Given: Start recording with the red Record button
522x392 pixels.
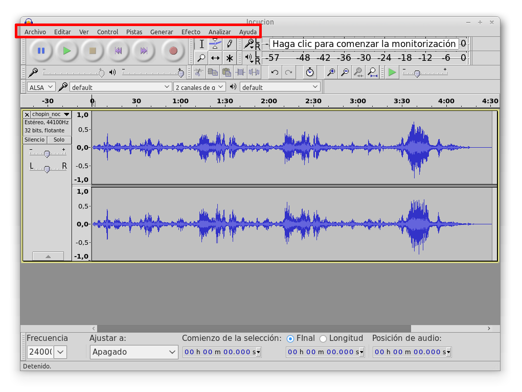Looking at the screenshot, I should (x=173, y=51).
